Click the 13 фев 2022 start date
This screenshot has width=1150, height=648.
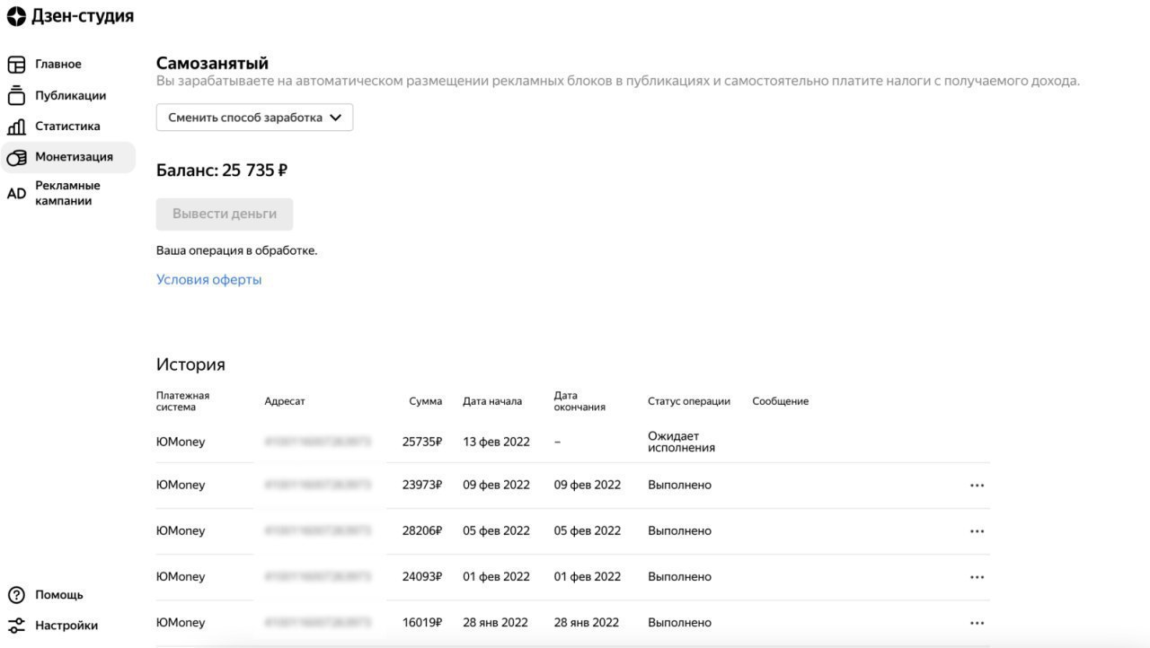tap(496, 442)
